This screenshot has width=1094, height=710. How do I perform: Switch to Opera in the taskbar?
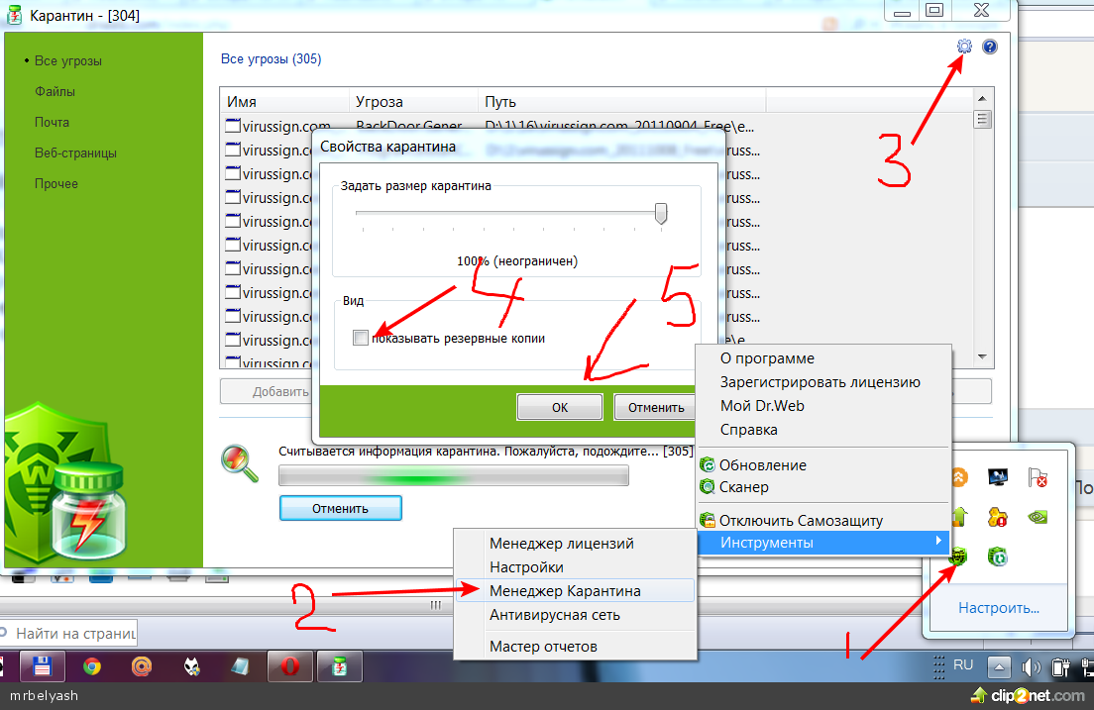pyautogui.click(x=290, y=666)
